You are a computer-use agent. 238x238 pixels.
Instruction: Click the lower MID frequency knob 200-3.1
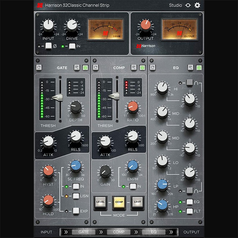coord(162,137)
